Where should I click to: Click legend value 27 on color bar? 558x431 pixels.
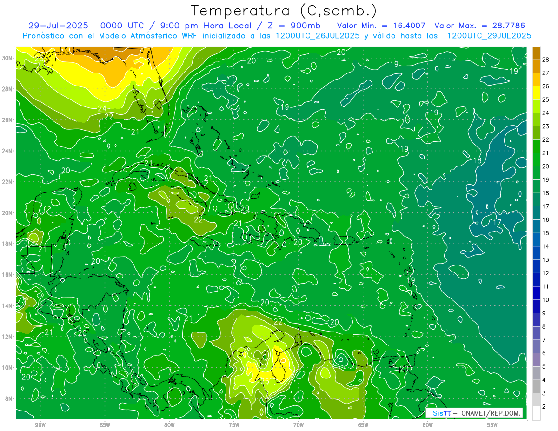(x=546, y=73)
